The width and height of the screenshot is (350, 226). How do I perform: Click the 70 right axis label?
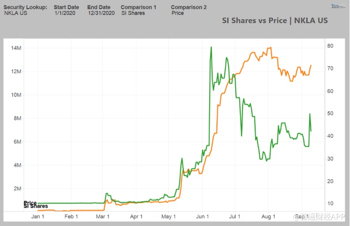coord(330,68)
